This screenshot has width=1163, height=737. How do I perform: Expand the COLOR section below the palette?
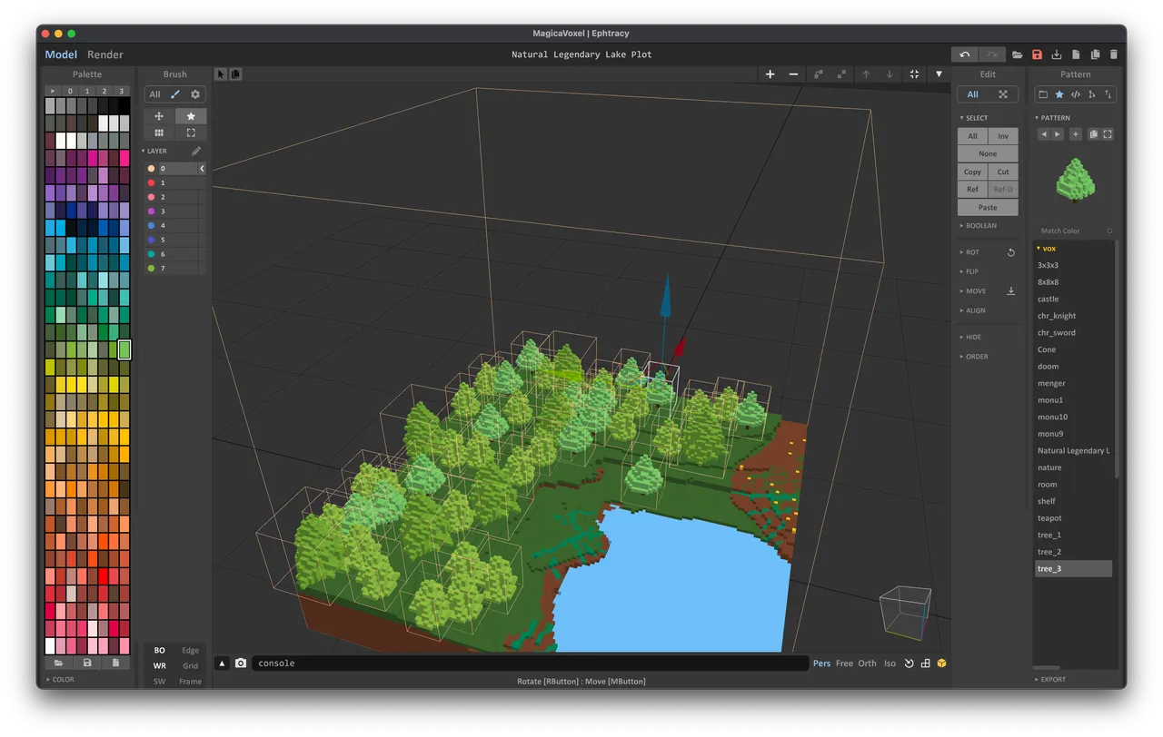click(x=60, y=680)
